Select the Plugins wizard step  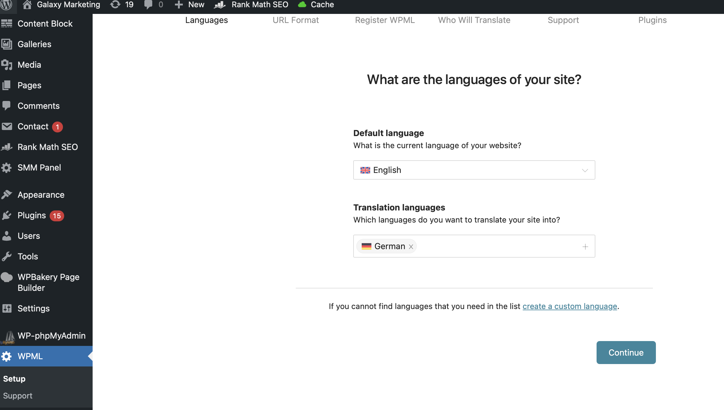[x=653, y=20]
